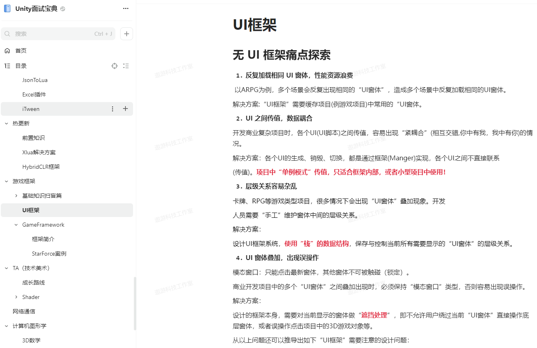Click the collapse-all icon in the 目录 row
Image resolution: width=537 pixels, height=348 pixels.
(126, 66)
